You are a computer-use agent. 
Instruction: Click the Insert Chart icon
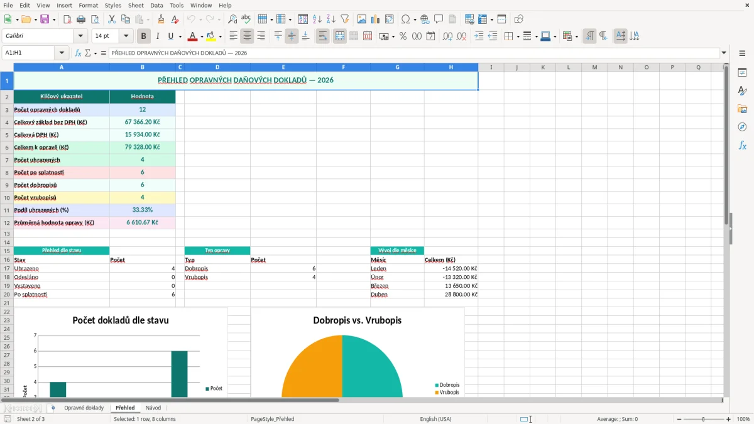[376, 19]
